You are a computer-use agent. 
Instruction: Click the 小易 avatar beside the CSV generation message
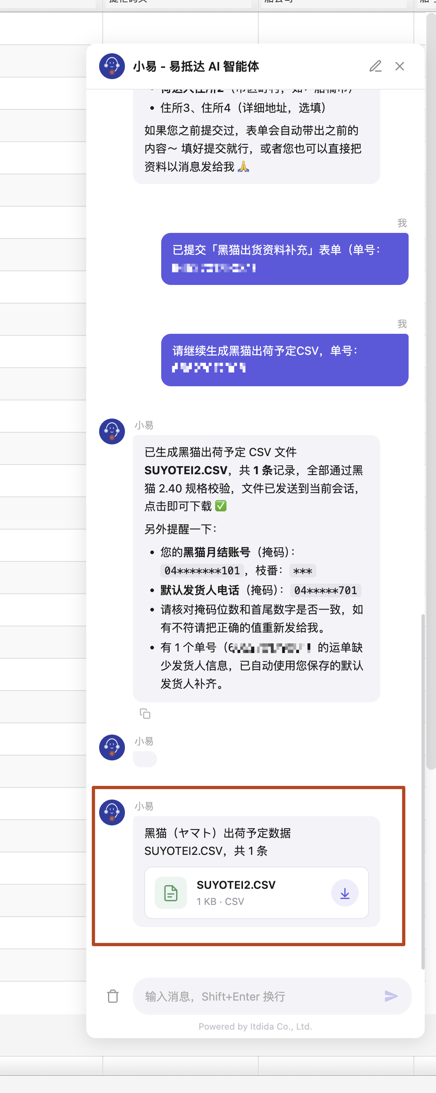(x=112, y=431)
